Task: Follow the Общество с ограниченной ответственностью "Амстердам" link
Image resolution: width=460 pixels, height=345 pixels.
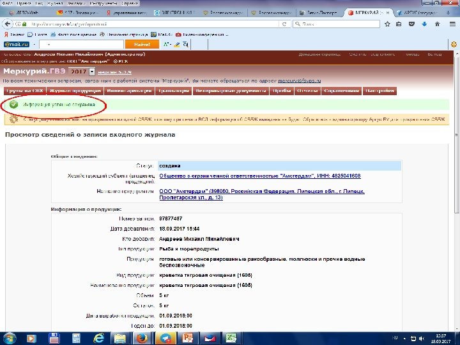Action: (x=259, y=176)
